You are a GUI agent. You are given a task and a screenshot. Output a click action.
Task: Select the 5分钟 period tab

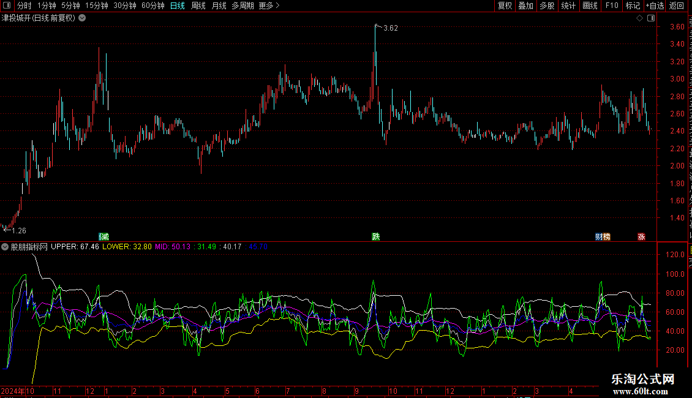click(70, 6)
